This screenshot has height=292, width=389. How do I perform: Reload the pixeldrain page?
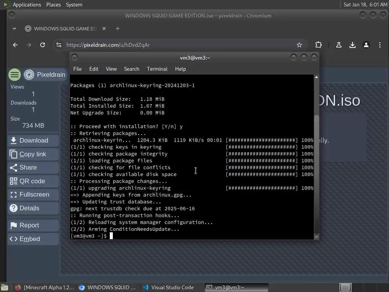[x=43, y=45]
